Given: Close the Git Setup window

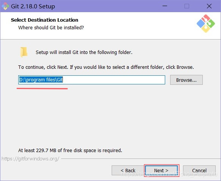Looking at the screenshot, I should [209, 6].
